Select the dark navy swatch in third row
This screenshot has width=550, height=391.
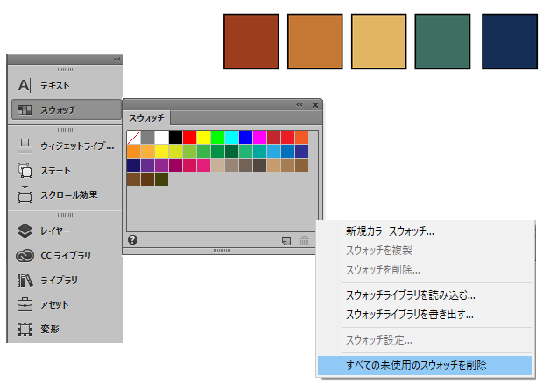[134, 166]
